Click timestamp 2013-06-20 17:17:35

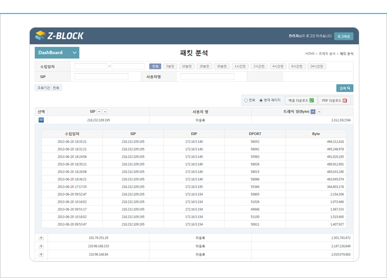[x=72, y=187]
